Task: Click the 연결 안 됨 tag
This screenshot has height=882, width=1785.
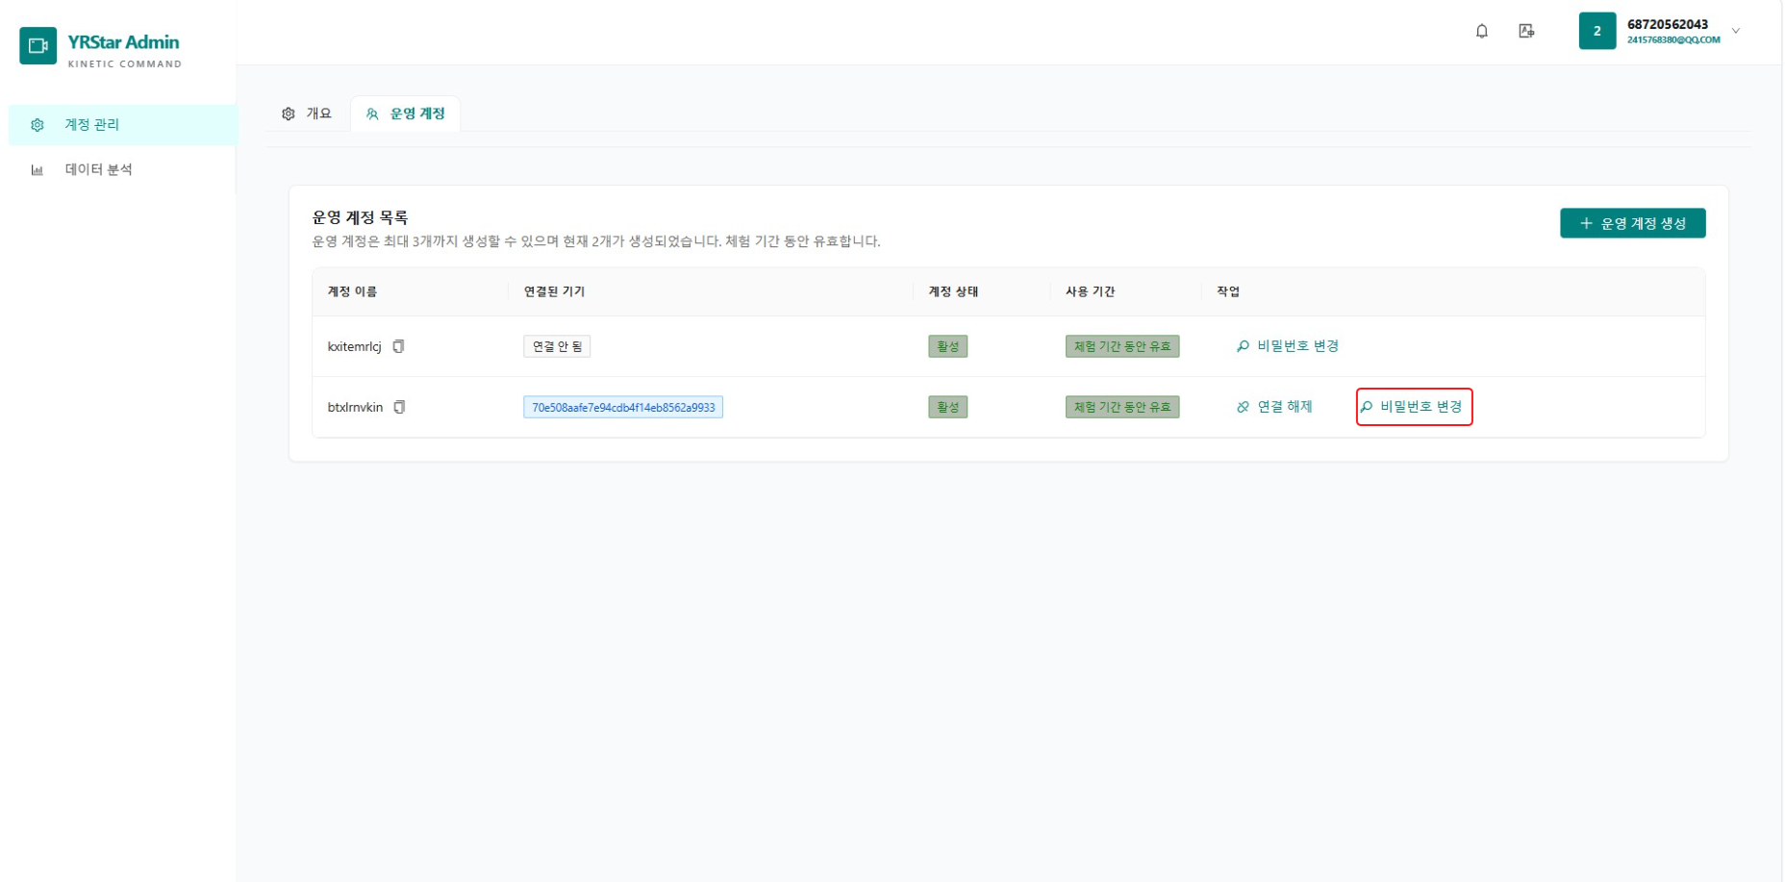Action: 557,346
